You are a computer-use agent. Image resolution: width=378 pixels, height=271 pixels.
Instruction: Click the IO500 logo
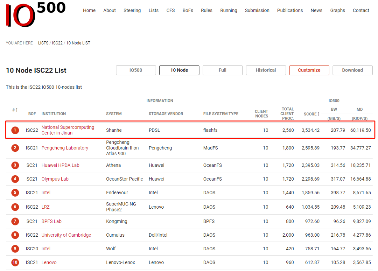tap(36, 14)
